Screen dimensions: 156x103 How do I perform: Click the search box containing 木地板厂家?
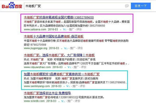pos(77,6)
